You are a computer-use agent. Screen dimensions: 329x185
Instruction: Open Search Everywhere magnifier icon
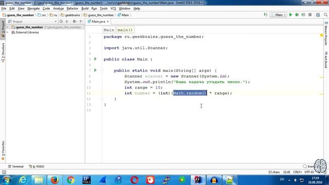pyautogui.click(x=325, y=15)
